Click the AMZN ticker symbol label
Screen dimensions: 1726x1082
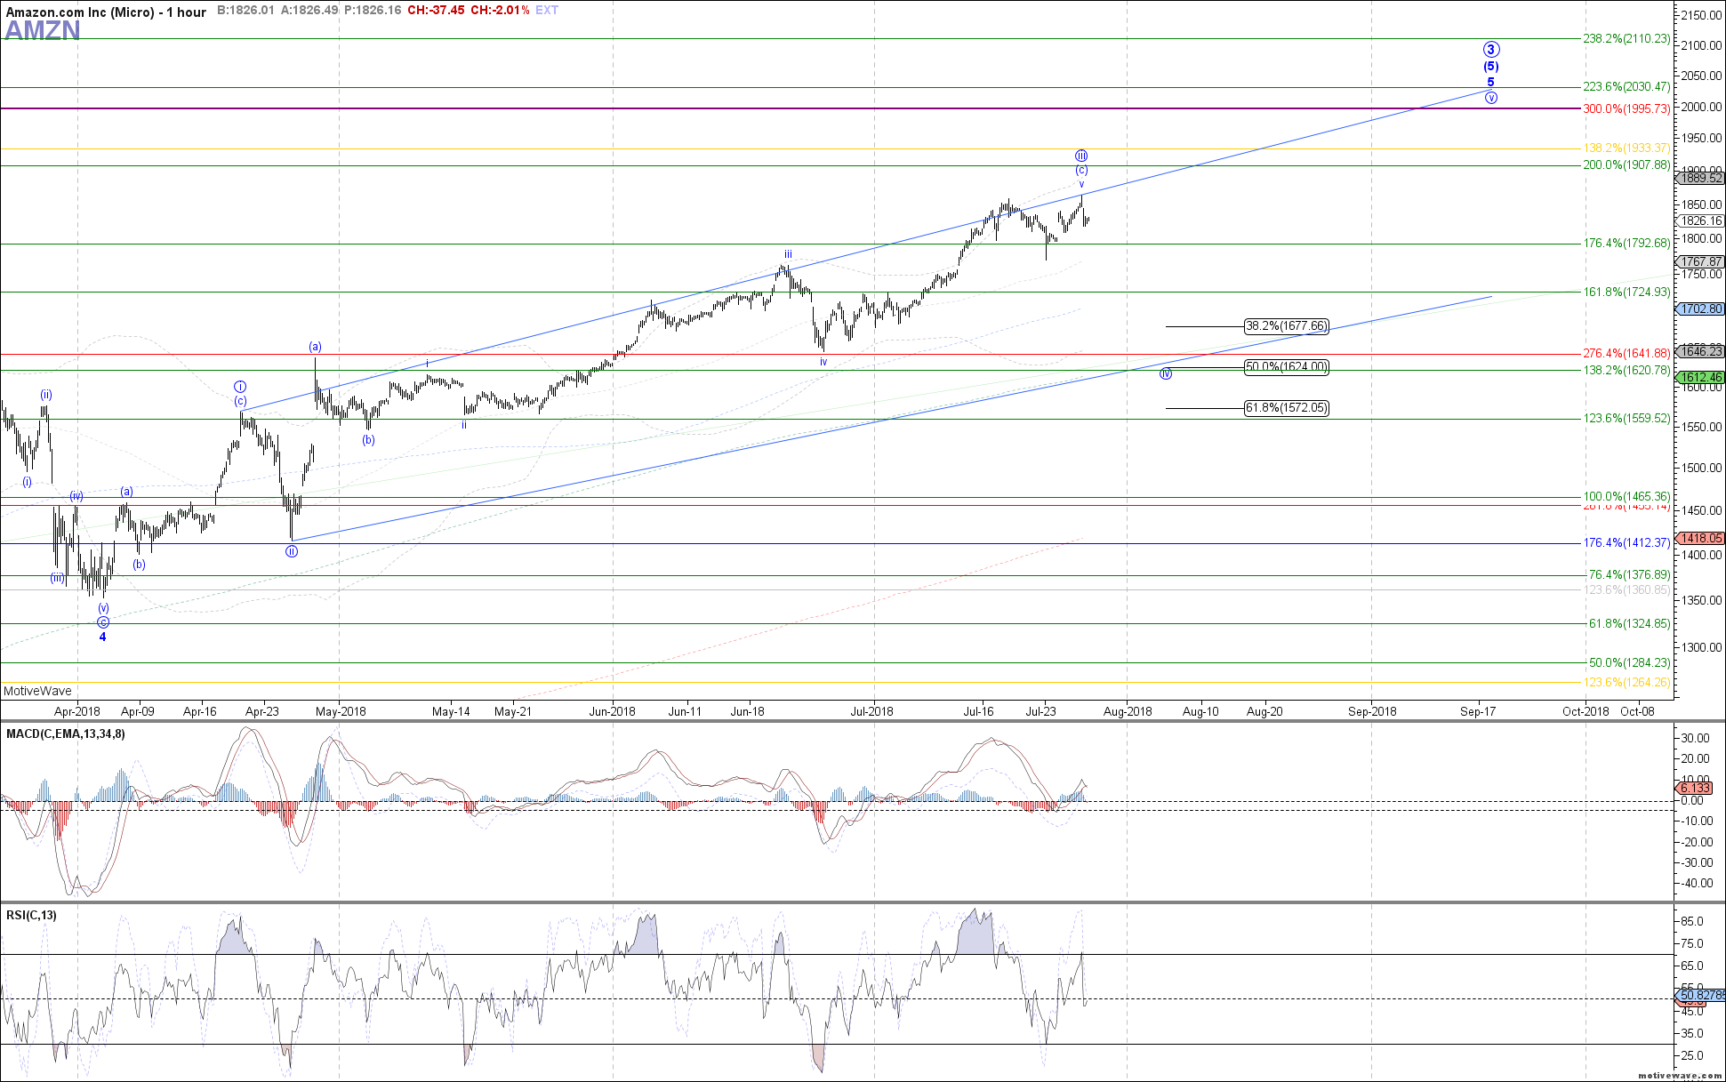pos(43,30)
